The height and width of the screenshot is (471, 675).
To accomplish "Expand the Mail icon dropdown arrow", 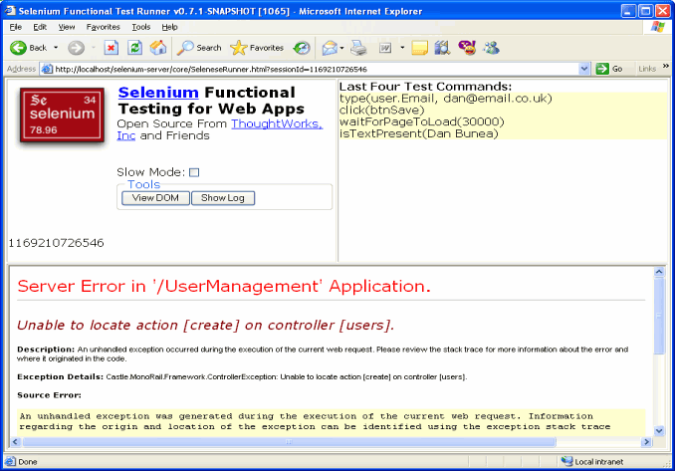I will [x=341, y=48].
